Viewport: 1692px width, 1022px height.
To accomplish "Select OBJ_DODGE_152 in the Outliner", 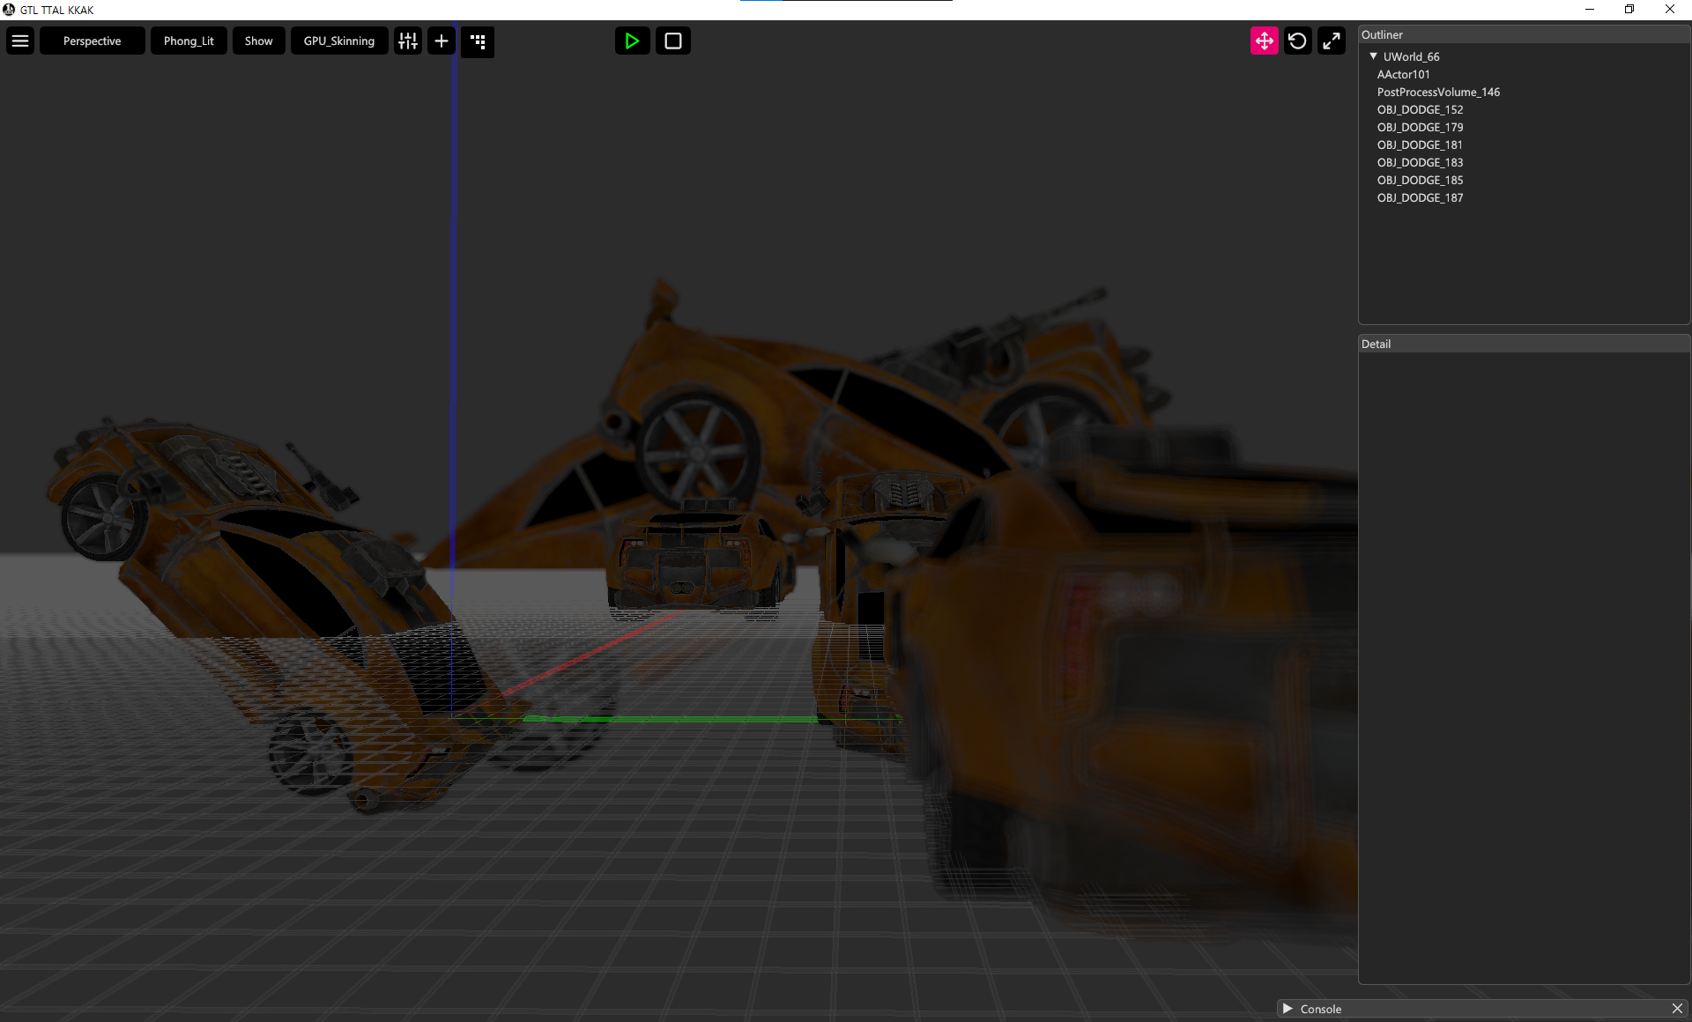I will 1420,109.
